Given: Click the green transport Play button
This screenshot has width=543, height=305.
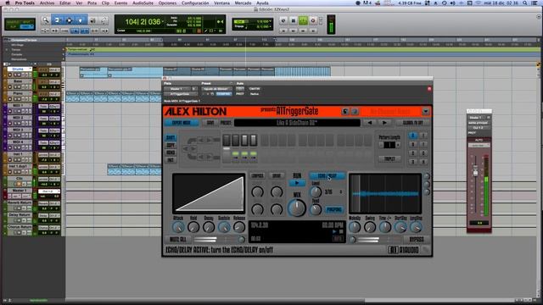Looking at the screenshot, I should point(303,20).
